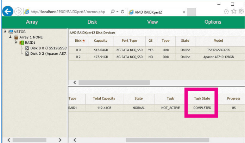Open the Disk menu
The height and width of the screenshot is (143, 245).
click(92, 22)
